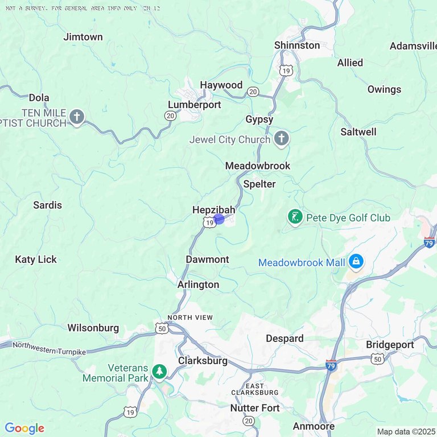Click the Map data ©2025 attribution
Viewport: 437px width, 437px height.
(407, 432)
